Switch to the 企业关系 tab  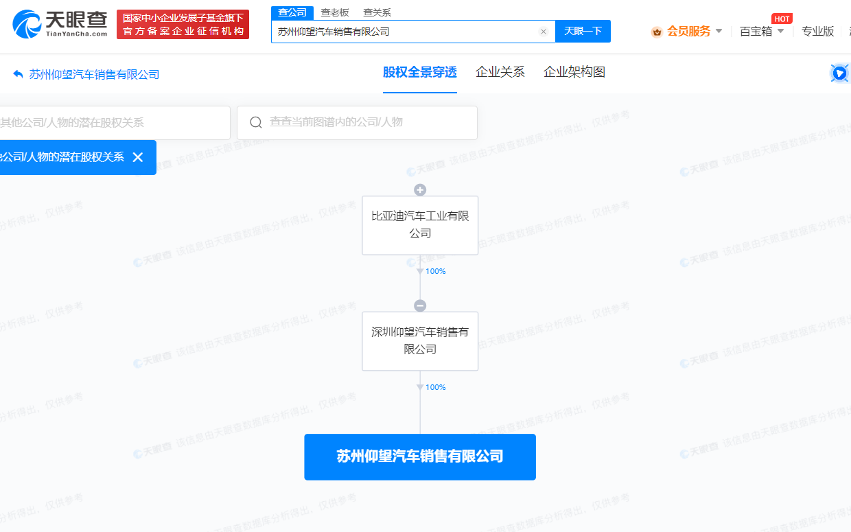[x=500, y=72]
